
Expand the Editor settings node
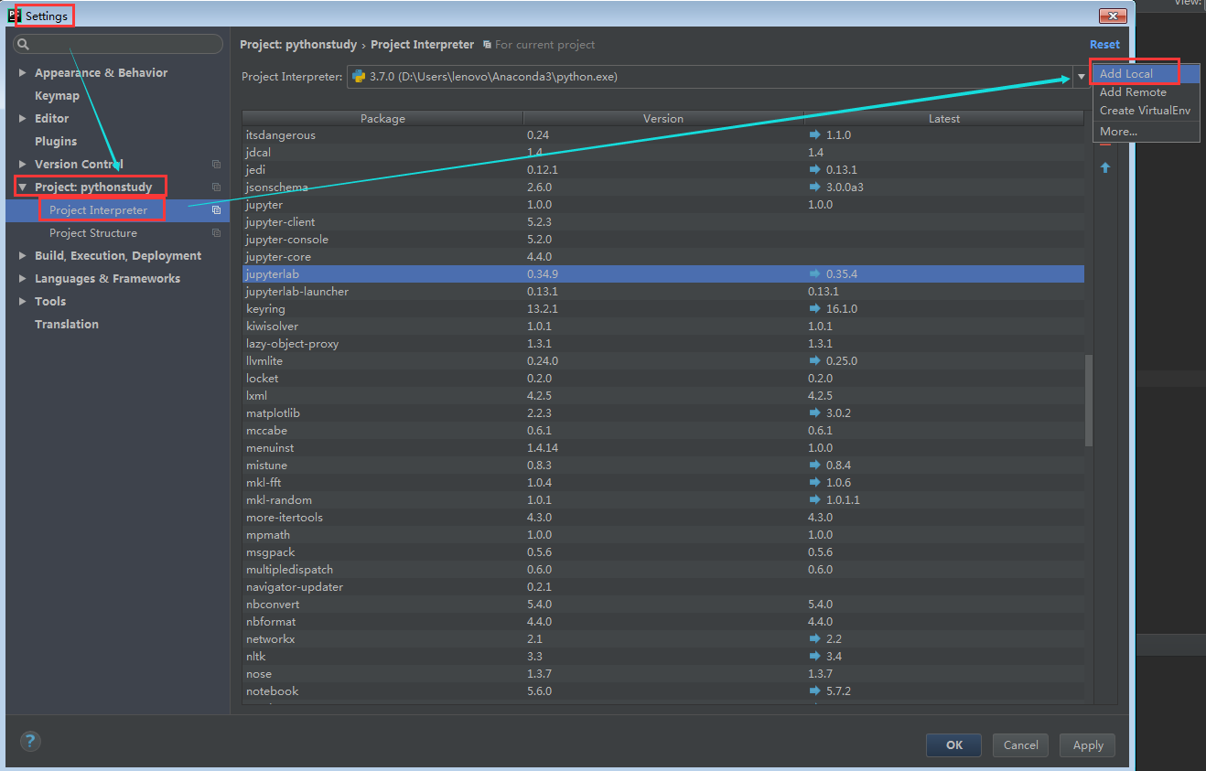23,119
